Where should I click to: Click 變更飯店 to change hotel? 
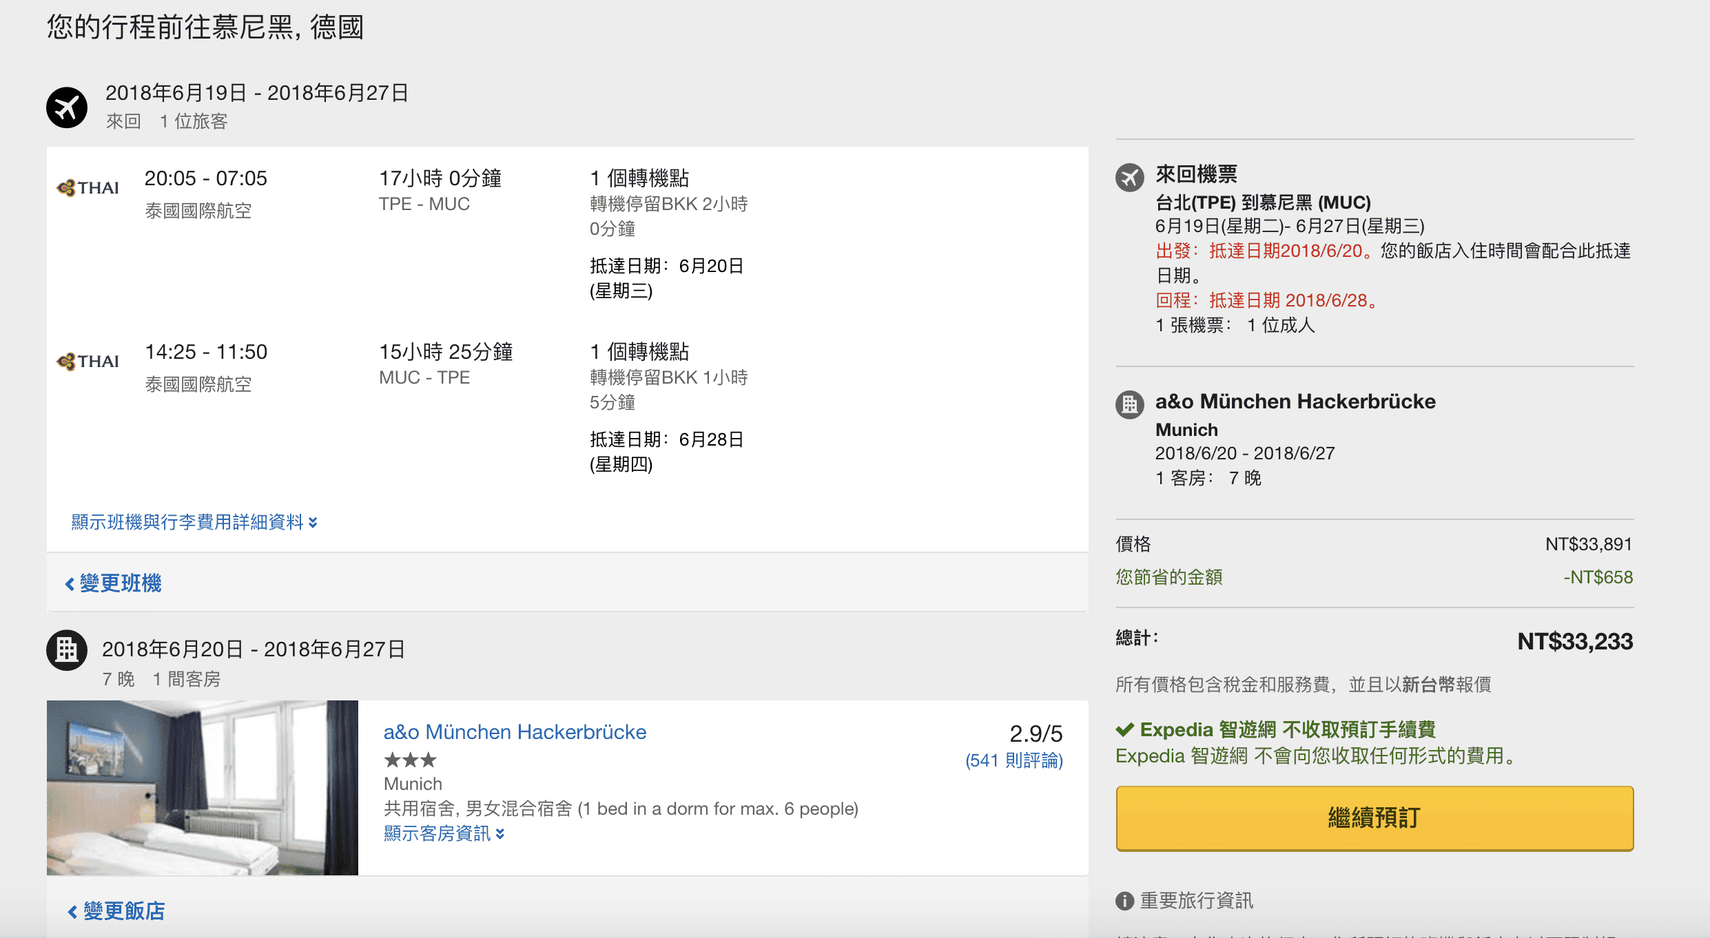[116, 911]
